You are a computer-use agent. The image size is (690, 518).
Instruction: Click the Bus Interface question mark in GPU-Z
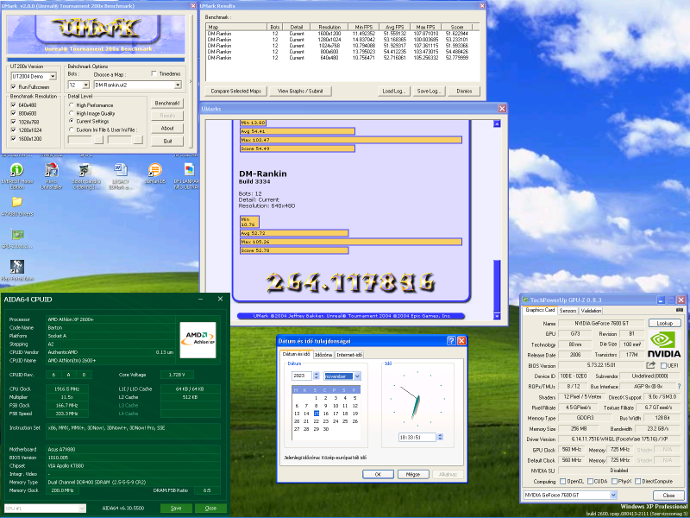point(679,386)
